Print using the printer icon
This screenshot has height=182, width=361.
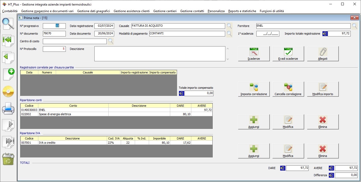8,108
